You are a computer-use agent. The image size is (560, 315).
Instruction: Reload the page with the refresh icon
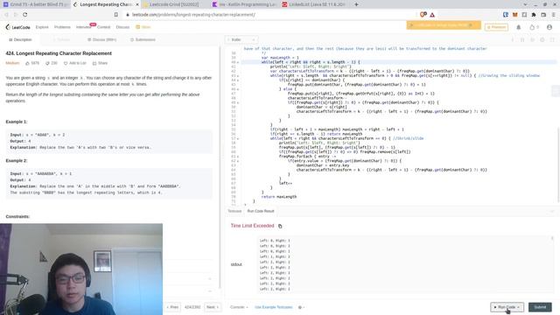coord(25,15)
